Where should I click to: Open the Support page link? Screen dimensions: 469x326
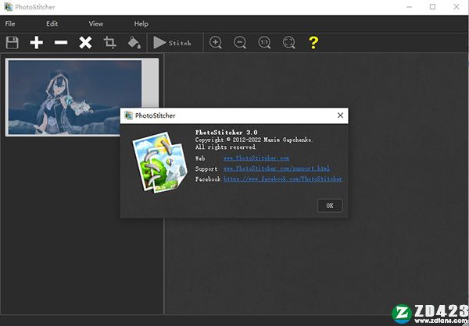point(277,168)
